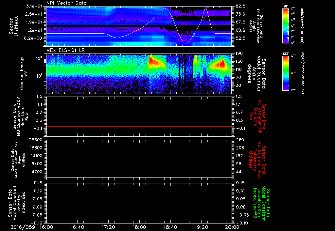Click the 18:40 time tick label

point(170,227)
